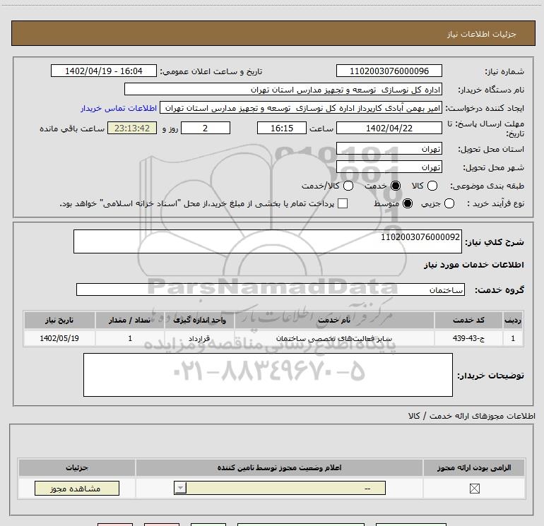Click the تاریخ نیاز column header
This screenshot has width=544, height=526.
tap(59, 320)
